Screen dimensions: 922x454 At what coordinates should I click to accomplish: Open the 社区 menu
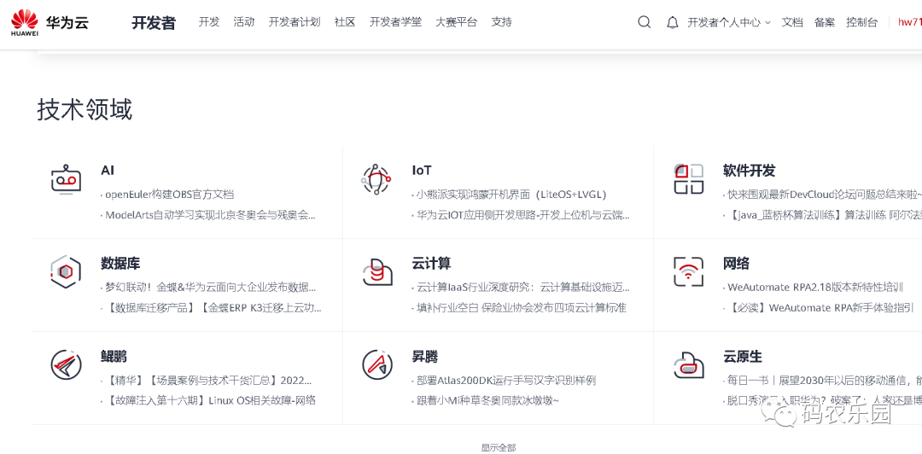click(x=345, y=22)
